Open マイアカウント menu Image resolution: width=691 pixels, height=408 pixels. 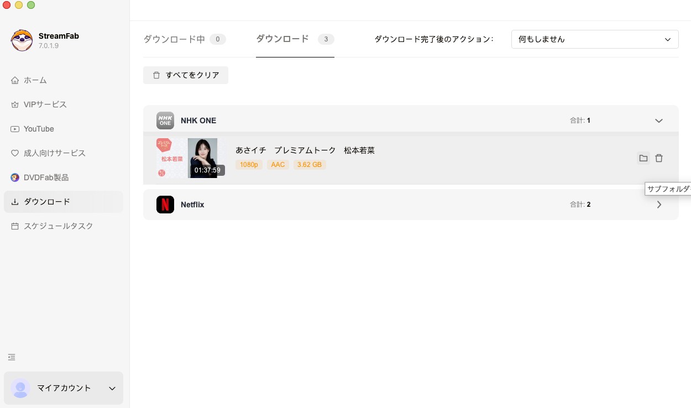click(64, 388)
